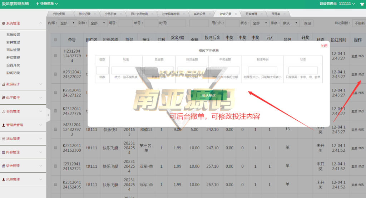Open the 自动刷新 dropdown
Screen dimensions: 366x198
pyautogui.click(x=359, y=23)
